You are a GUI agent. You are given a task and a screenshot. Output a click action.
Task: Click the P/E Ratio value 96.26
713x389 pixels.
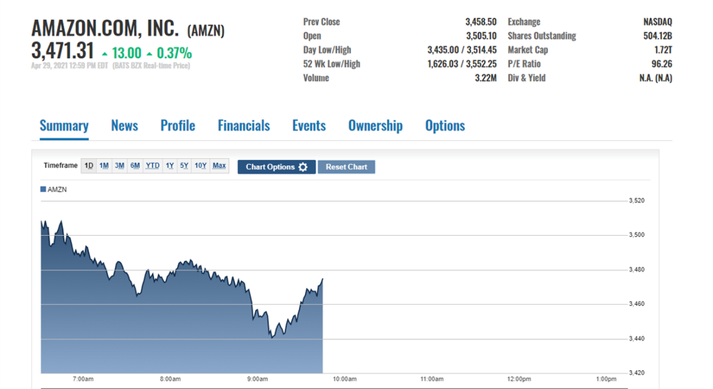[x=662, y=64]
